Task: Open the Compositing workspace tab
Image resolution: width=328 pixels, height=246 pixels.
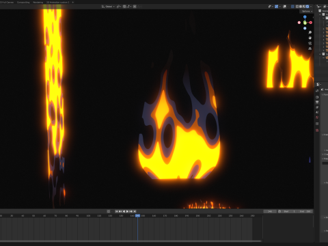Action: coord(23,2)
